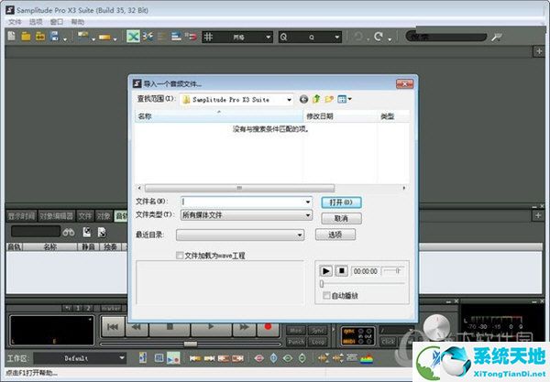Click the go back icon in dialog
This screenshot has width=550, height=382.
pos(303,100)
